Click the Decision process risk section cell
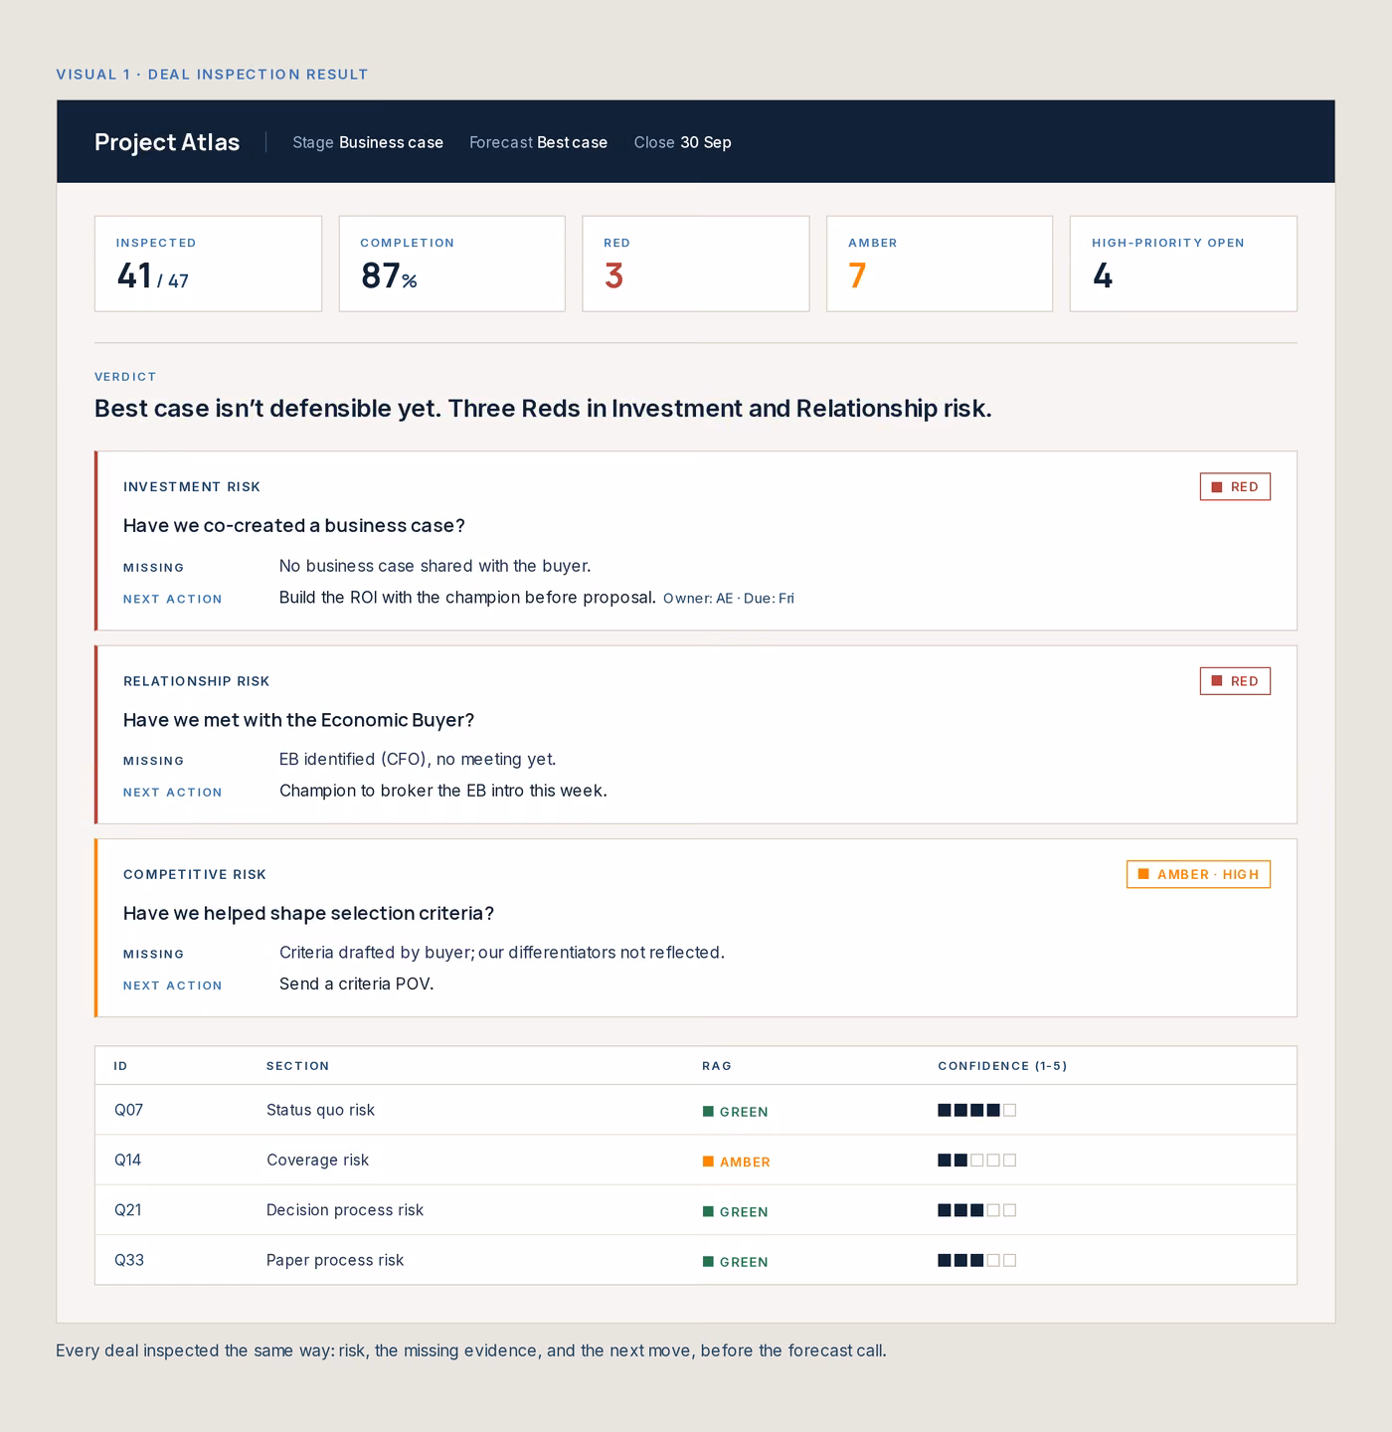 click(345, 1210)
